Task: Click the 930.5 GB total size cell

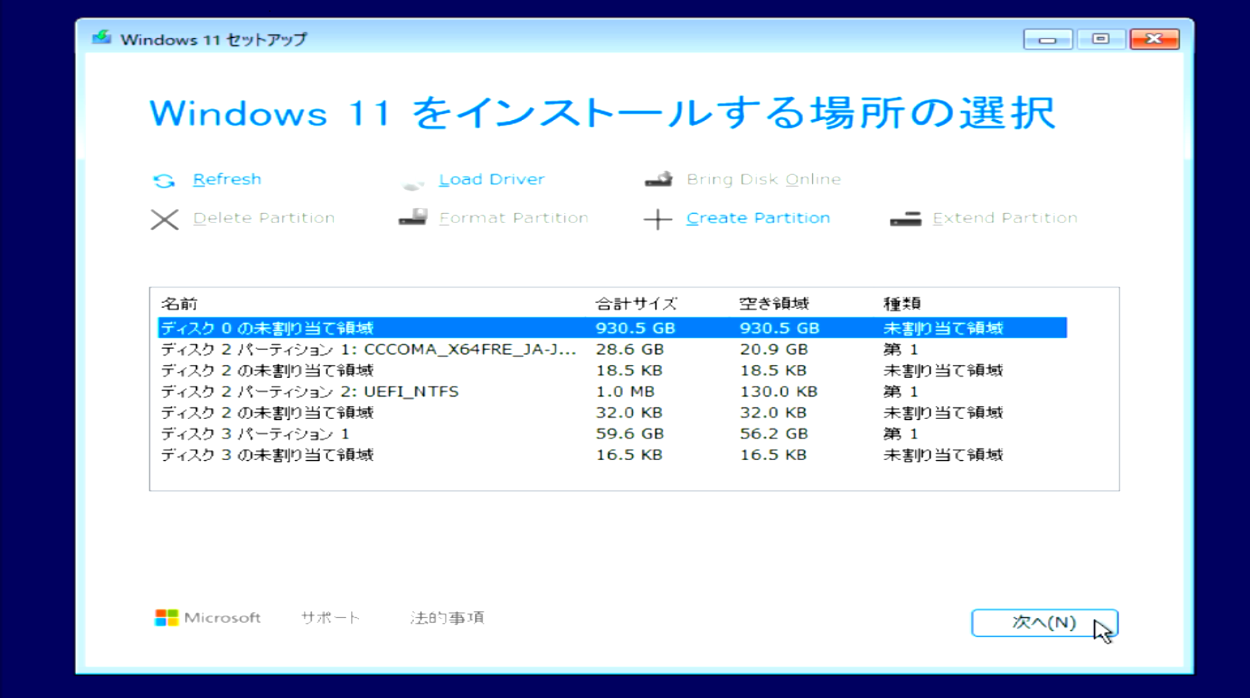Action: (635, 328)
